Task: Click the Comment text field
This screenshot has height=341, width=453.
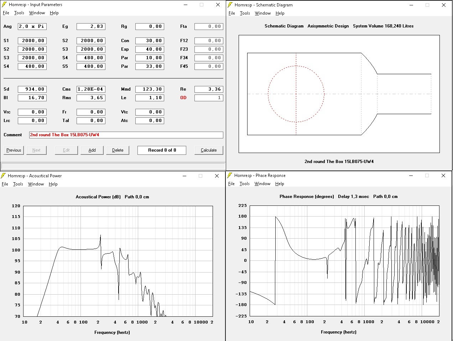Action: pyautogui.click(x=126, y=135)
